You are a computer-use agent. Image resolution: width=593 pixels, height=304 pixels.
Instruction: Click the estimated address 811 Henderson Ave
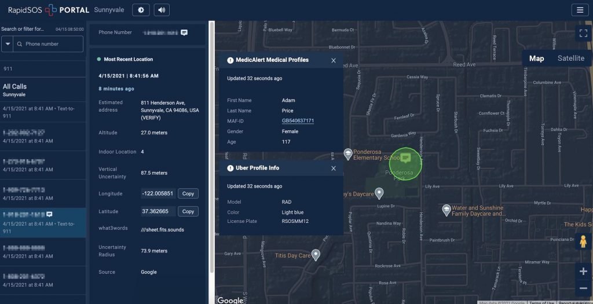pyautogui.click(x=170, y=110)
